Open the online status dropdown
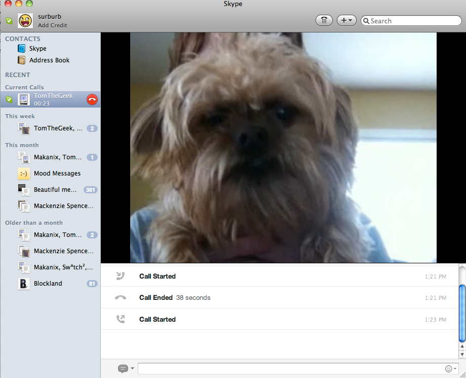Screen dimensions: 466x378 9,21
